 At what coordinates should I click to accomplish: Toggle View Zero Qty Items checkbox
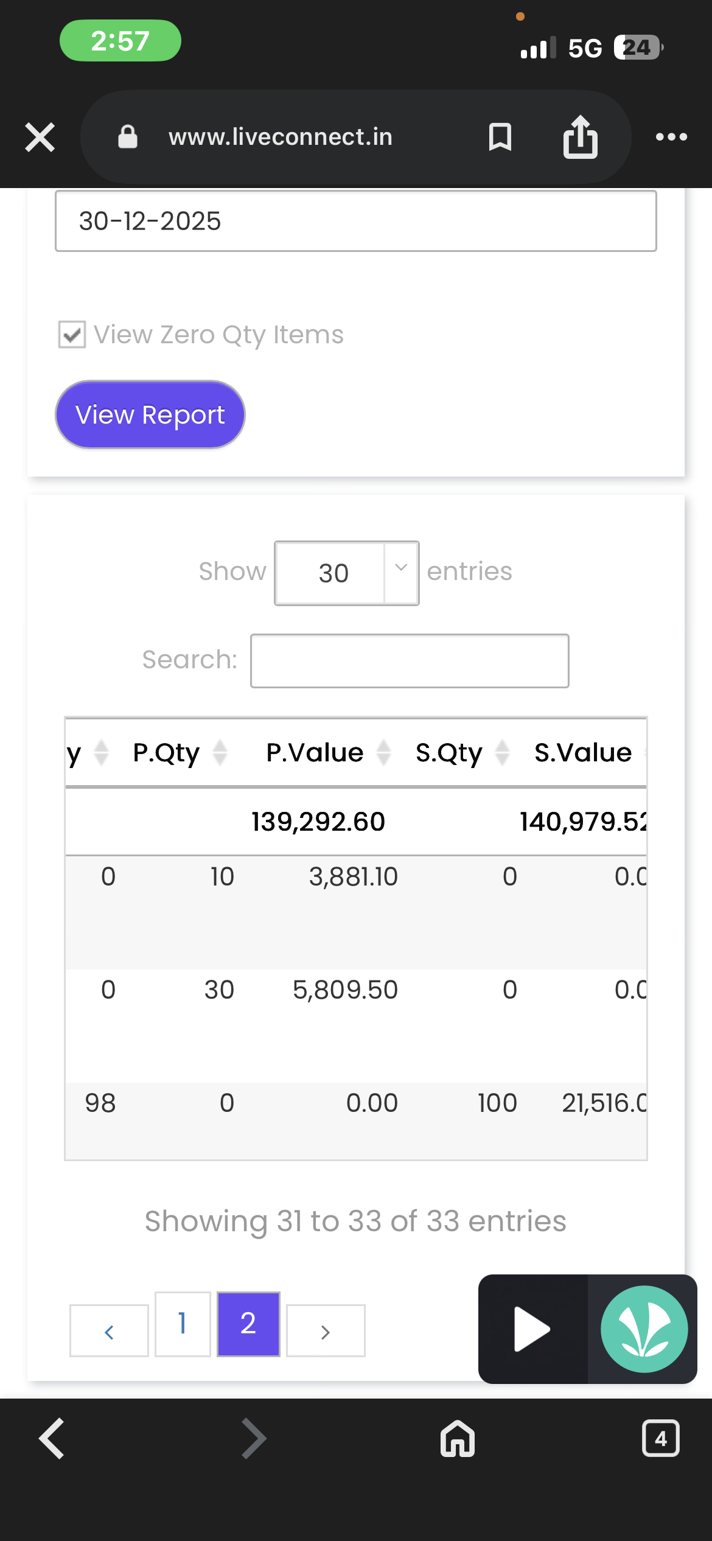click(72, 335)
